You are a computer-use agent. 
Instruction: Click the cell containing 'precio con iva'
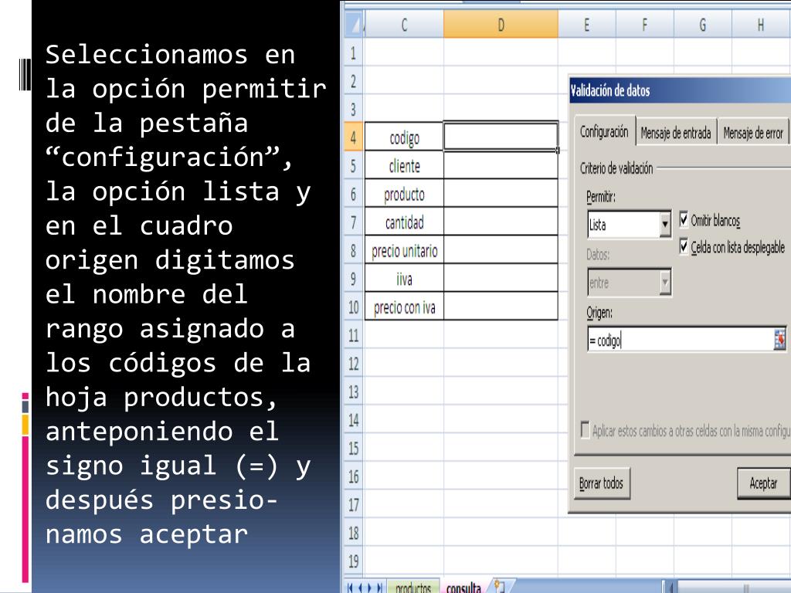(404, 306)
